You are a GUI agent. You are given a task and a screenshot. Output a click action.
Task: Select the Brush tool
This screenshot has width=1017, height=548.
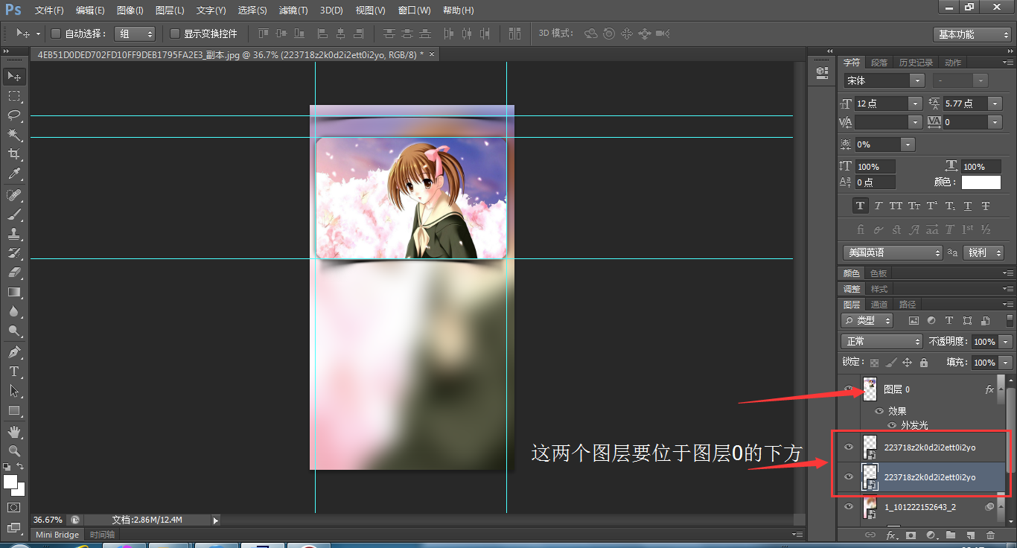pos(14,214)
